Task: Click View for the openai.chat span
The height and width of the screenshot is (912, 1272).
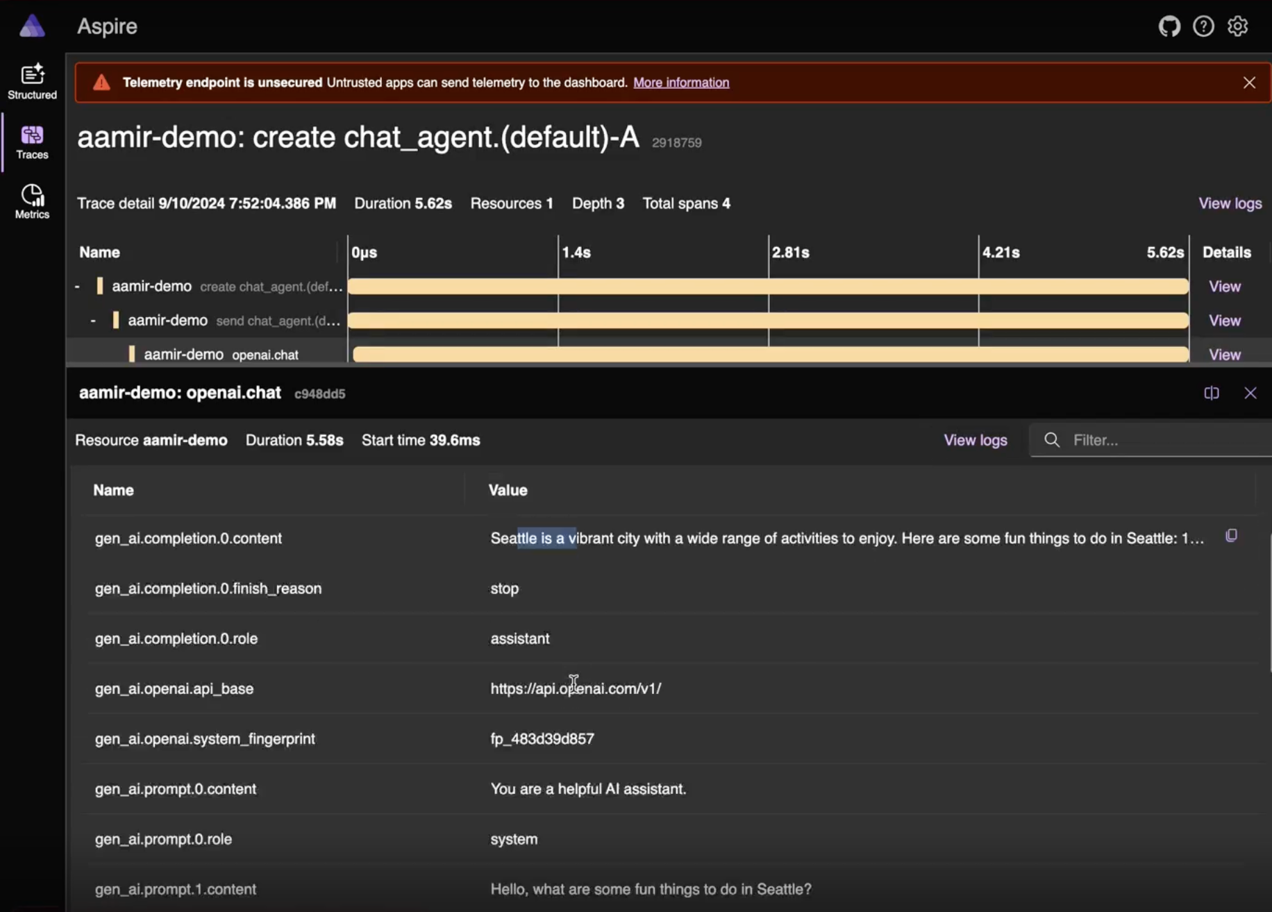Action: (1224, 354)
